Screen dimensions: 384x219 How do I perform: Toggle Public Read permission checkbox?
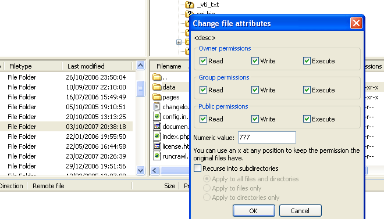pyautogui.click(x=203, y=119)
